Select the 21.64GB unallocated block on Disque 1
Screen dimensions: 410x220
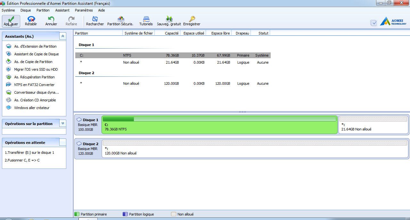tap(373, 125)
